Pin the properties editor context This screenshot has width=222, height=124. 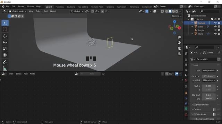tap(219, 53)
